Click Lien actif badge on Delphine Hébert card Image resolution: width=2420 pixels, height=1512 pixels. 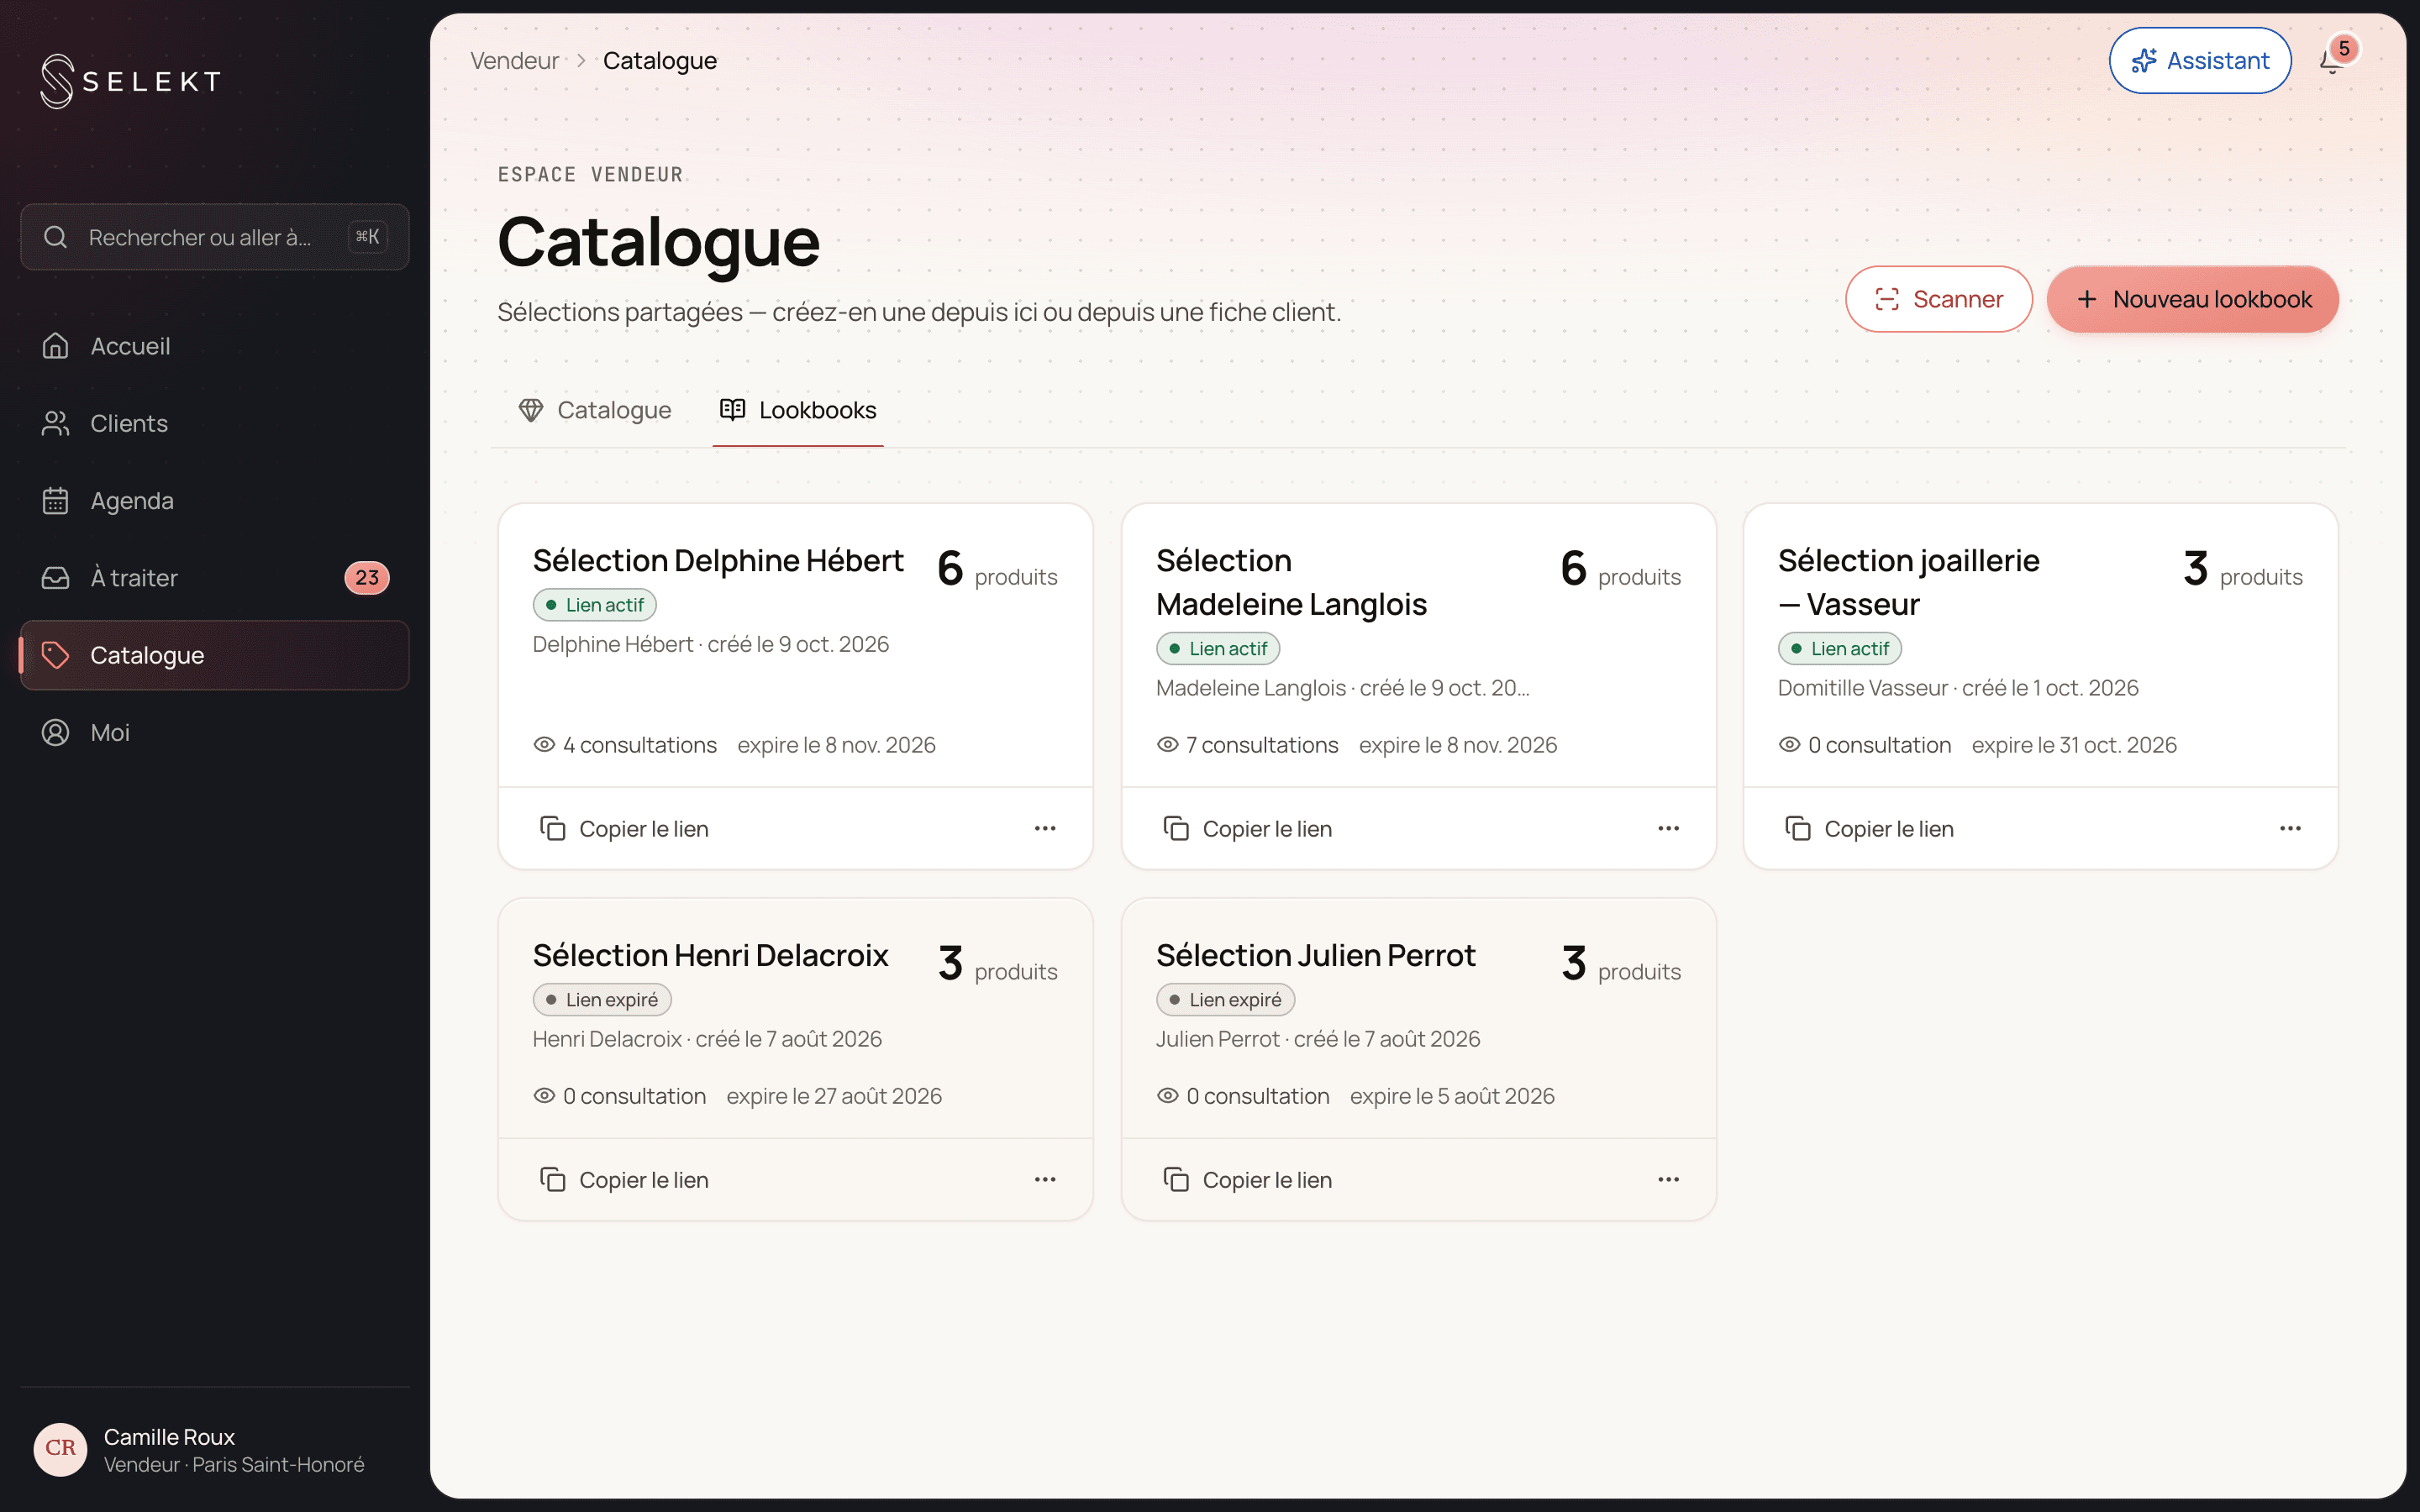(x=595, y=605)
